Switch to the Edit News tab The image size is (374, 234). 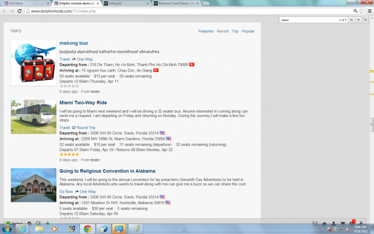coord(25,3)
